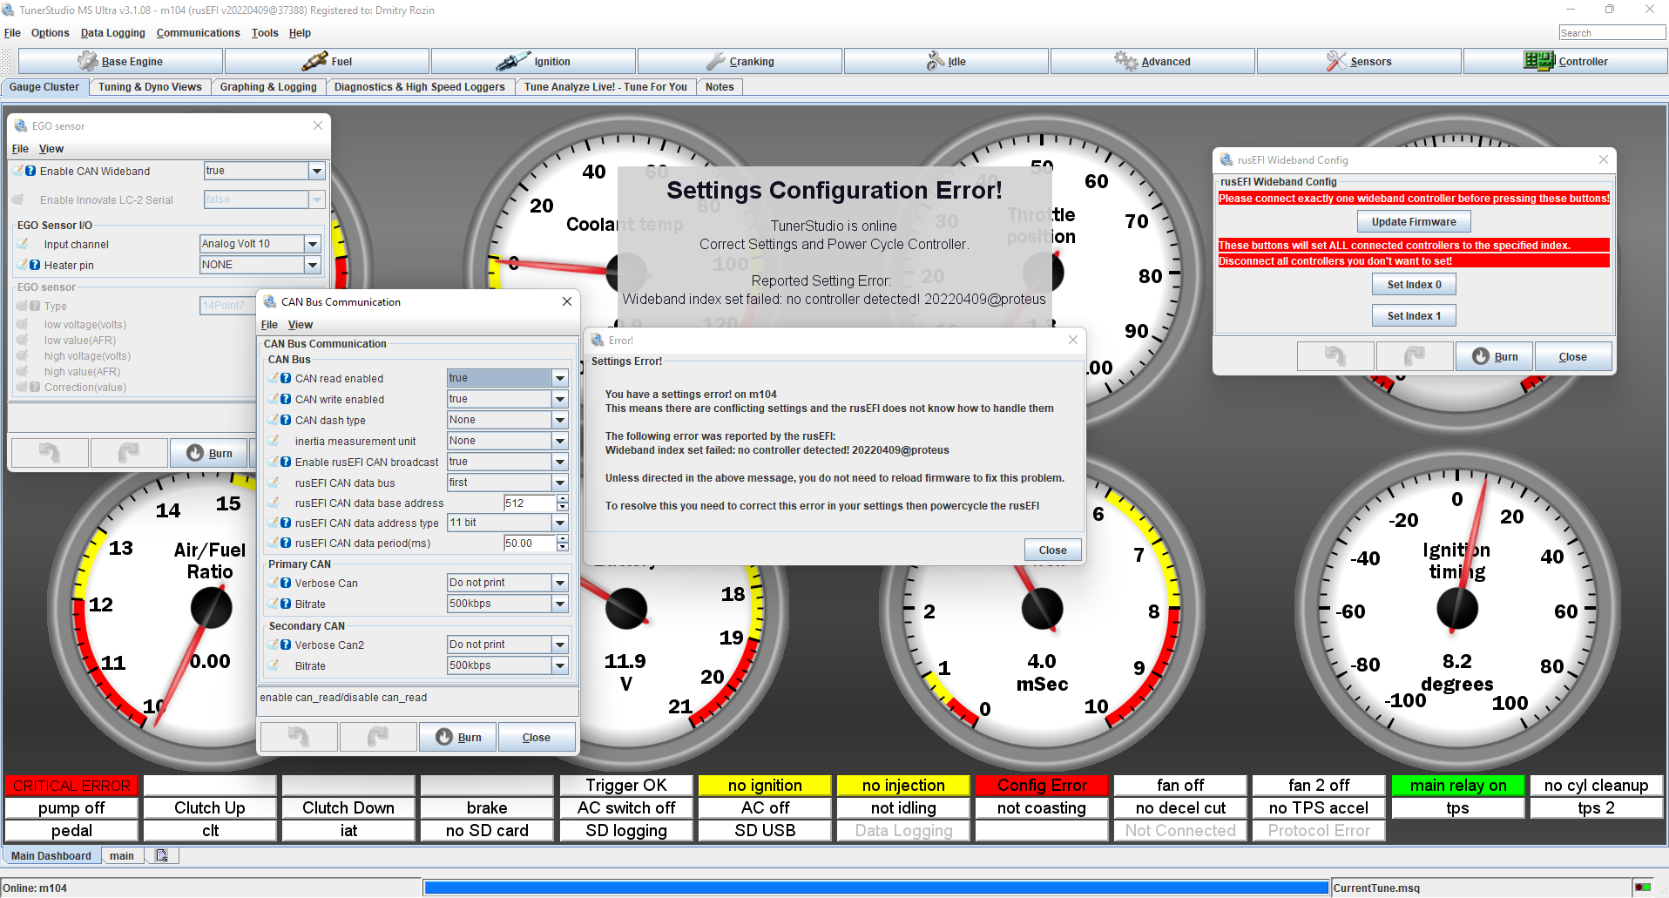Switch to Diagnostics & High Speed Loggers tab

[420, 87]
